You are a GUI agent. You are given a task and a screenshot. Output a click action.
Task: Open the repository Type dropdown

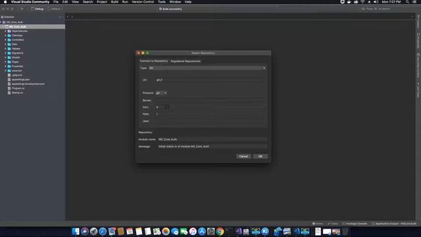[207, 68]
